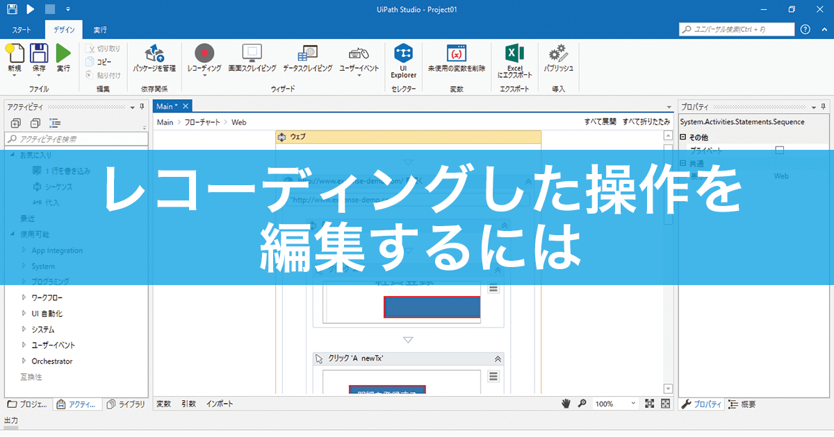This screenshot has width=834, height=437.
Task: Open the hamburger menu of クリック 'A newTx' activity
Action: pos(493,377)
